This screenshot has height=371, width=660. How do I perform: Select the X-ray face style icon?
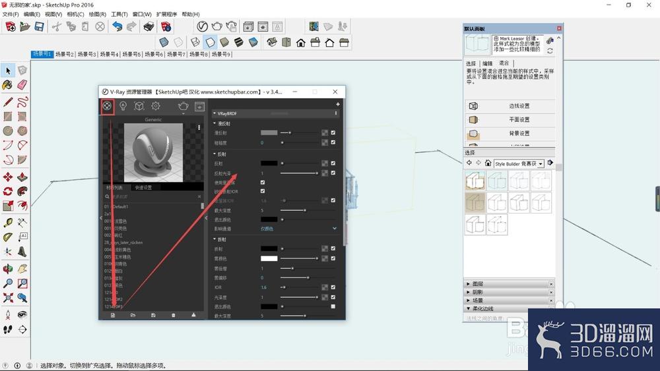(164, 42)
